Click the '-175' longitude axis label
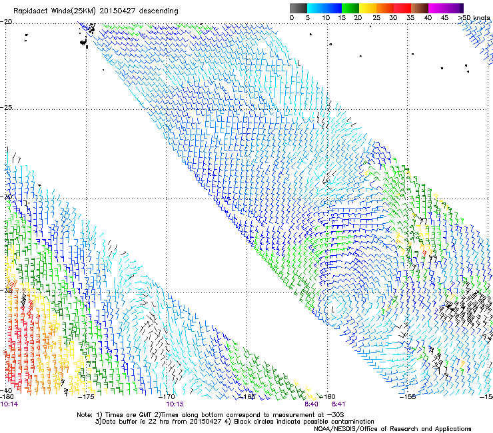 85,397
